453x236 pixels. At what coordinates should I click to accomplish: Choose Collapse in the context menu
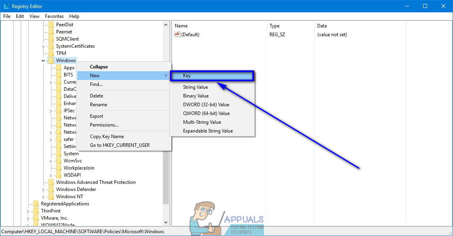coord(124,67)
